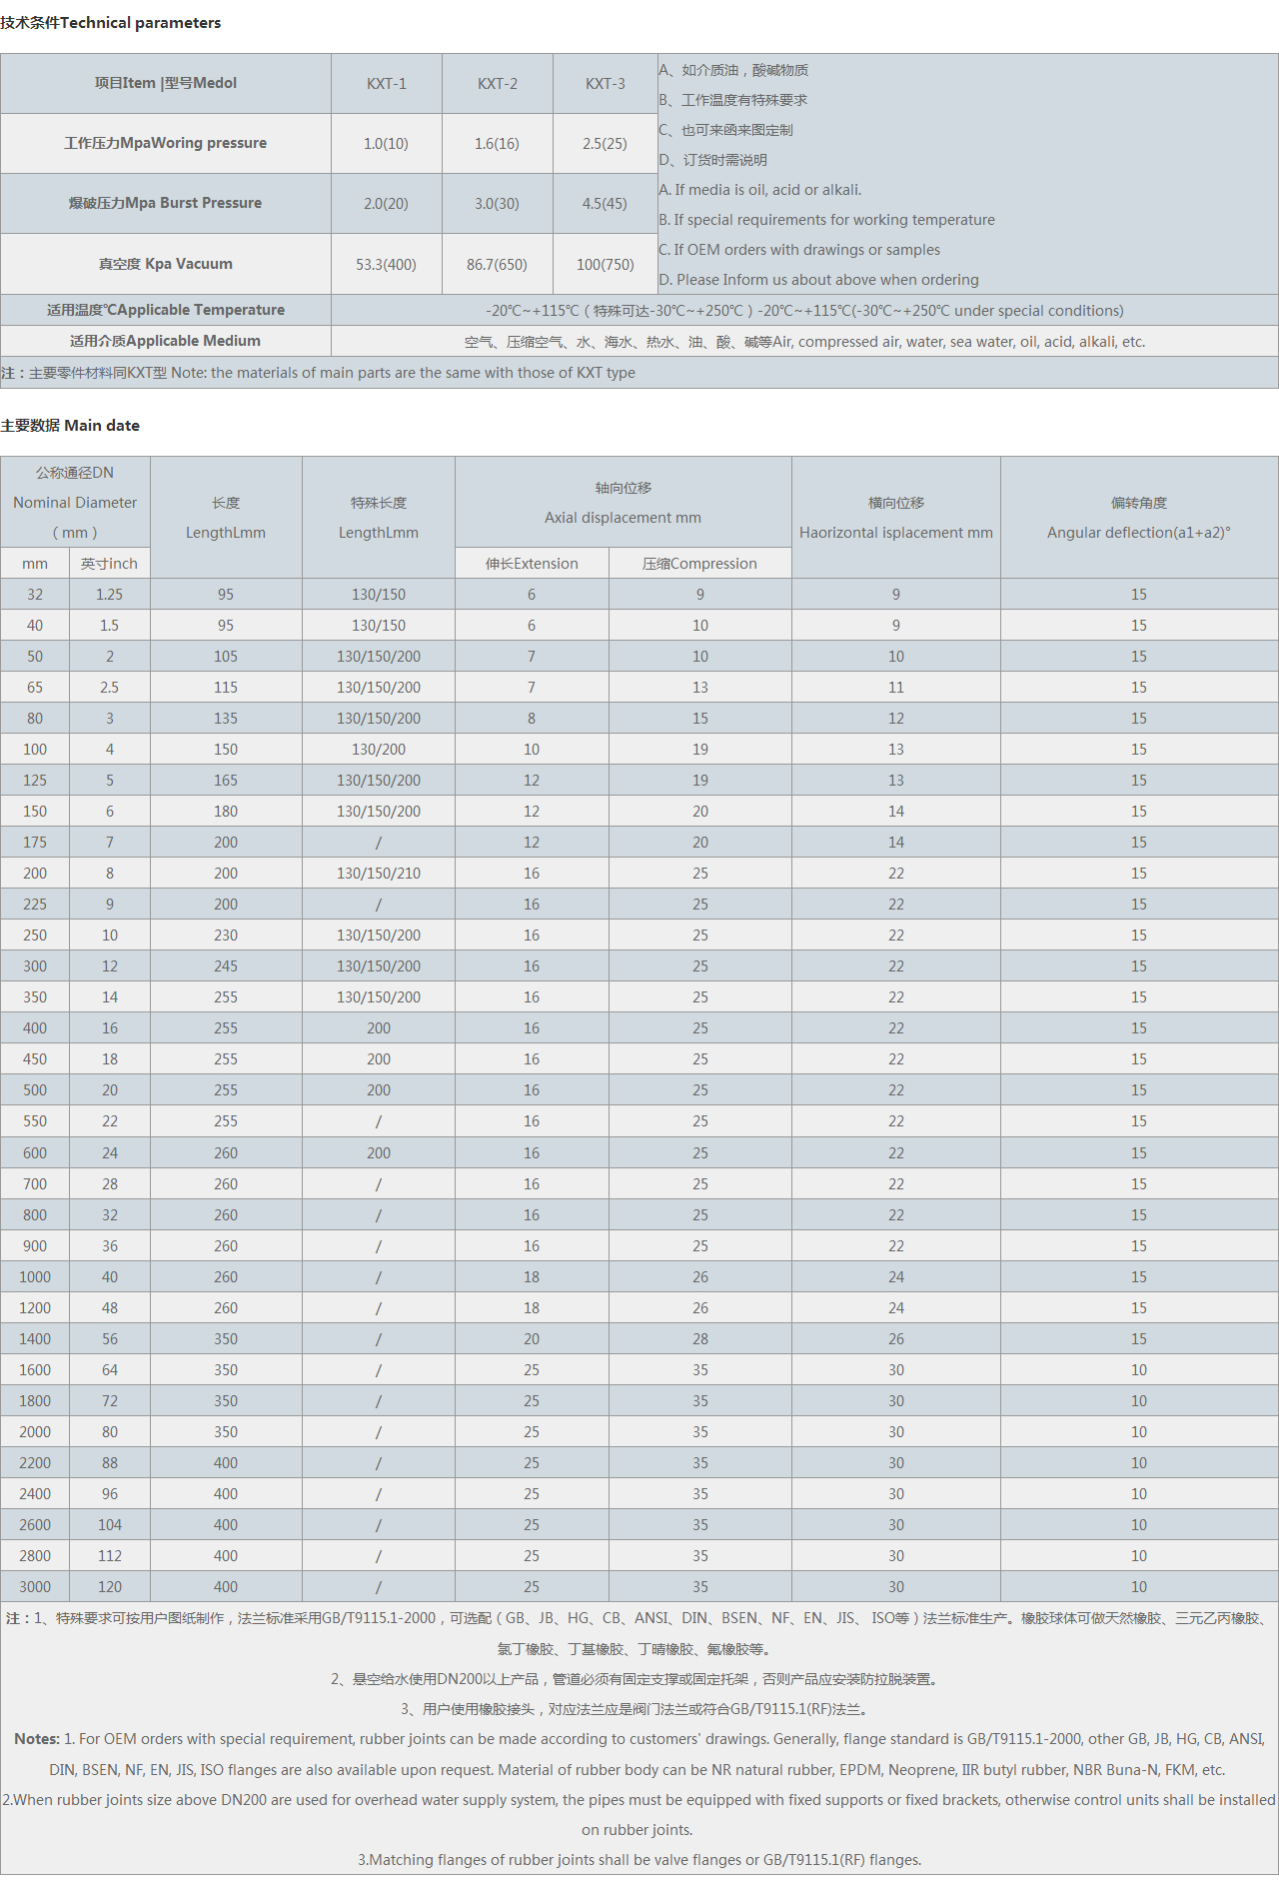Image resolution: width=1279 pixels, height=1890 pixels.
Task: Click the 3000 mm nominal diameter cell
Action: (x=35, y=1587)
